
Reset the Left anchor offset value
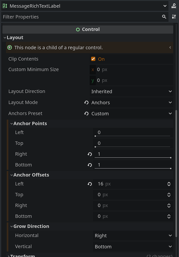(x=89, y=184)
